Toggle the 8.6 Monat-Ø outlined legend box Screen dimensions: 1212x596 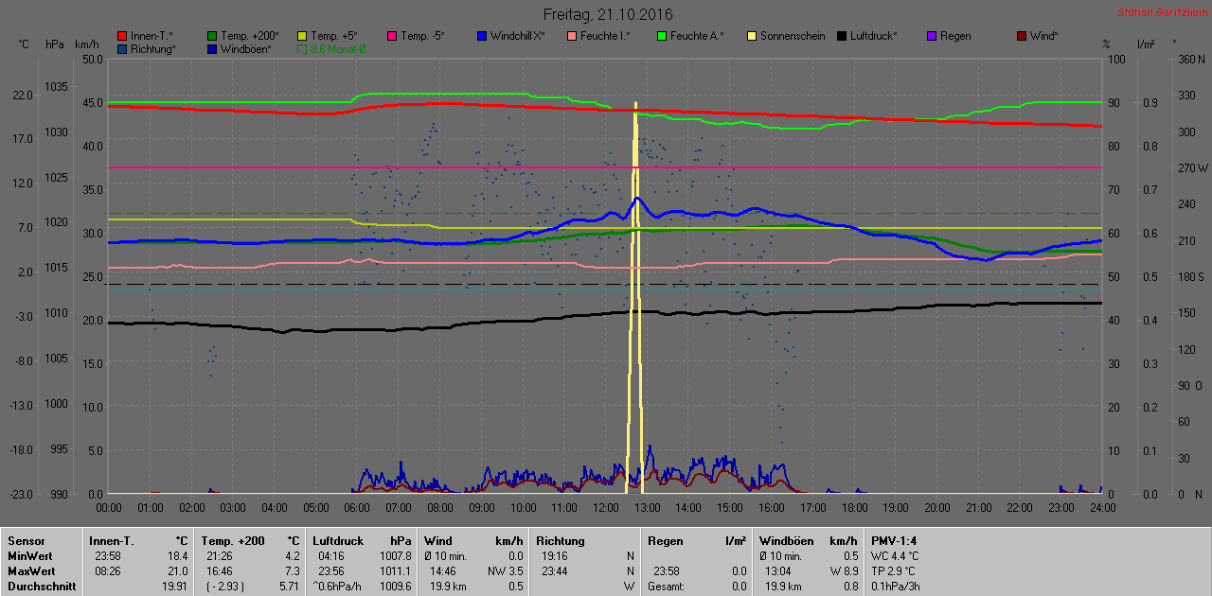[302, 48]
